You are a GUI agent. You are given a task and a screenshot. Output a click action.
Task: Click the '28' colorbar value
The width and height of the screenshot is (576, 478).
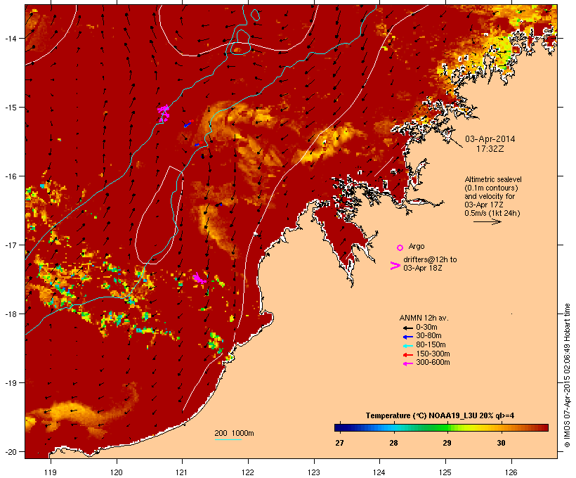coord(393,443)
